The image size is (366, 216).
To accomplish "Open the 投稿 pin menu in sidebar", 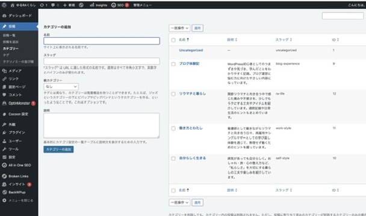I will 19,26.
